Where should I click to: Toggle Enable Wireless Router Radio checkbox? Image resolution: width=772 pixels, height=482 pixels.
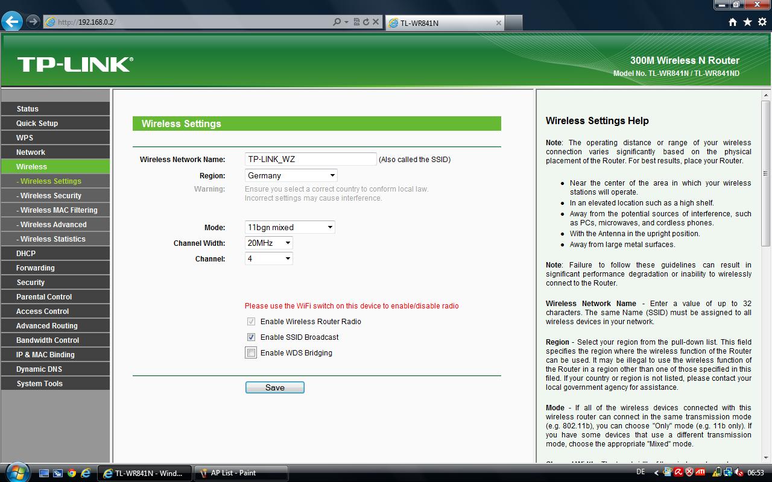click(251, 322)
